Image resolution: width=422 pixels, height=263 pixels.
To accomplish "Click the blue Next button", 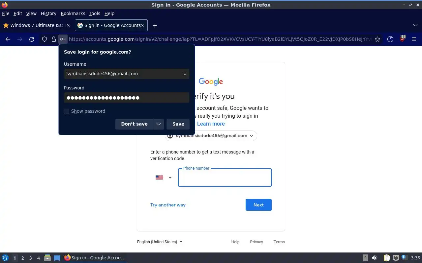I will (x=258, y=205).
